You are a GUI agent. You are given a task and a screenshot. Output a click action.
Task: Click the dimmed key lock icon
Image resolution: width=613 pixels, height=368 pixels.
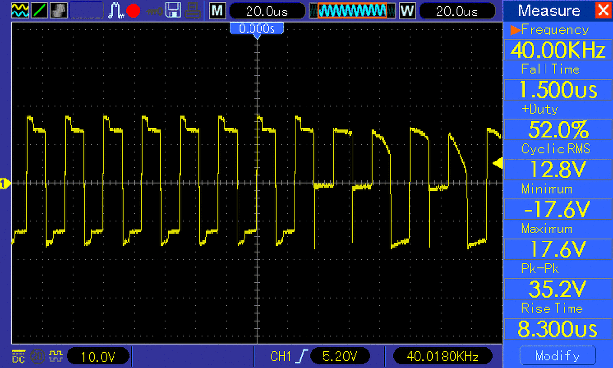[x=154, y=11]
